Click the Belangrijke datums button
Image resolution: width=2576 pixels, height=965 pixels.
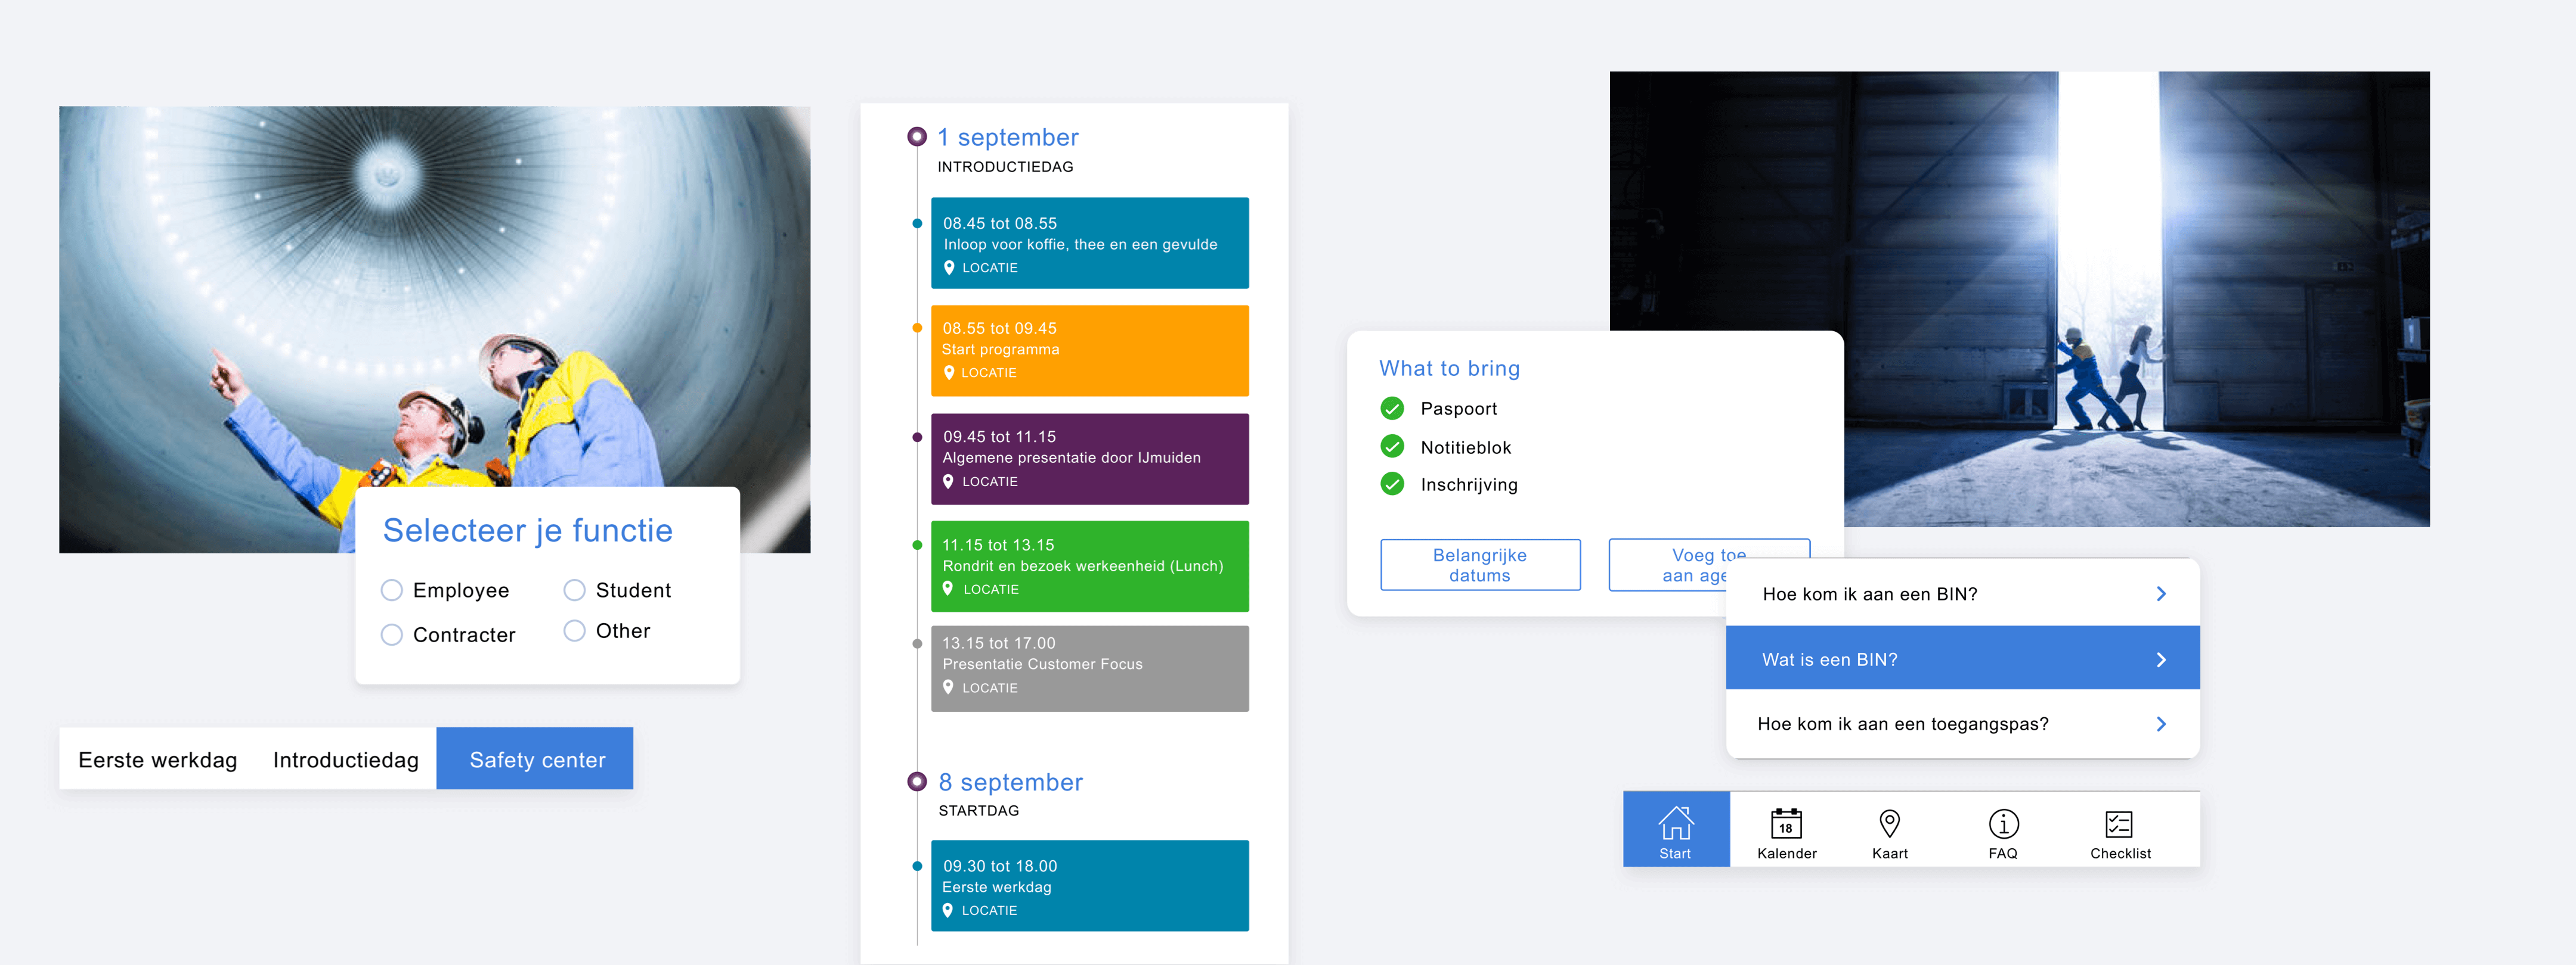tap(1480, 565)
